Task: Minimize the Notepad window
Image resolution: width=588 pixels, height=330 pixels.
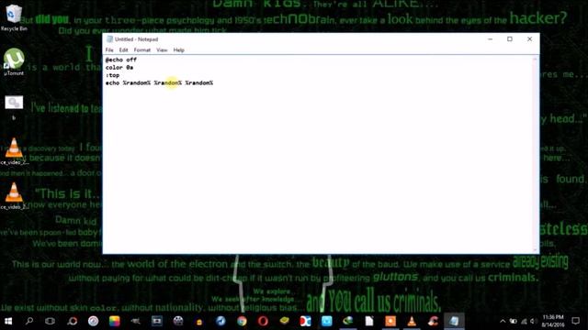Action: [490, 38]
